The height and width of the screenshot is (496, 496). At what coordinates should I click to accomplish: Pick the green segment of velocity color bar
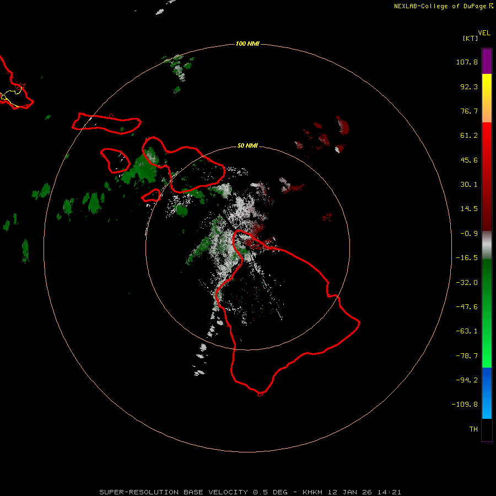(487, 313)
